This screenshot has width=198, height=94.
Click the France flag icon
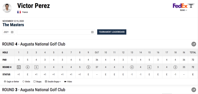[x=19, y=12]
